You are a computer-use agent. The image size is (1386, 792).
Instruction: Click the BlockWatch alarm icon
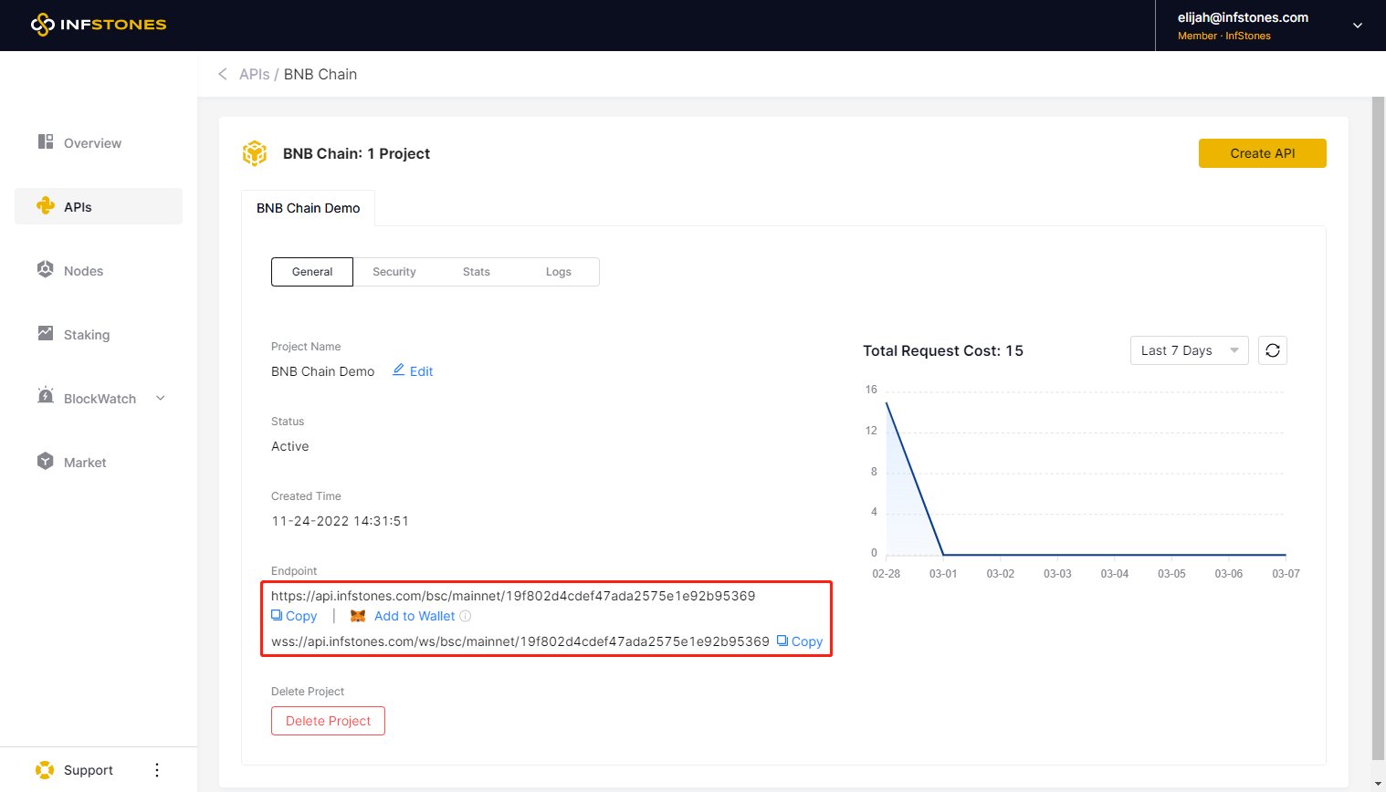(x=46, y=396)
